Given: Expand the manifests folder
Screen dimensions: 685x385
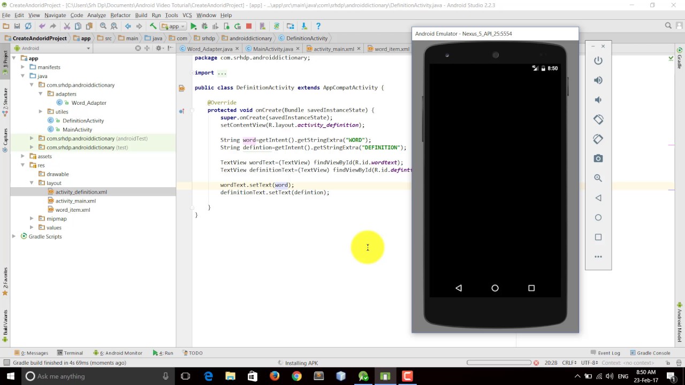Looking at the screenshot, I should (x=22, y=67).
